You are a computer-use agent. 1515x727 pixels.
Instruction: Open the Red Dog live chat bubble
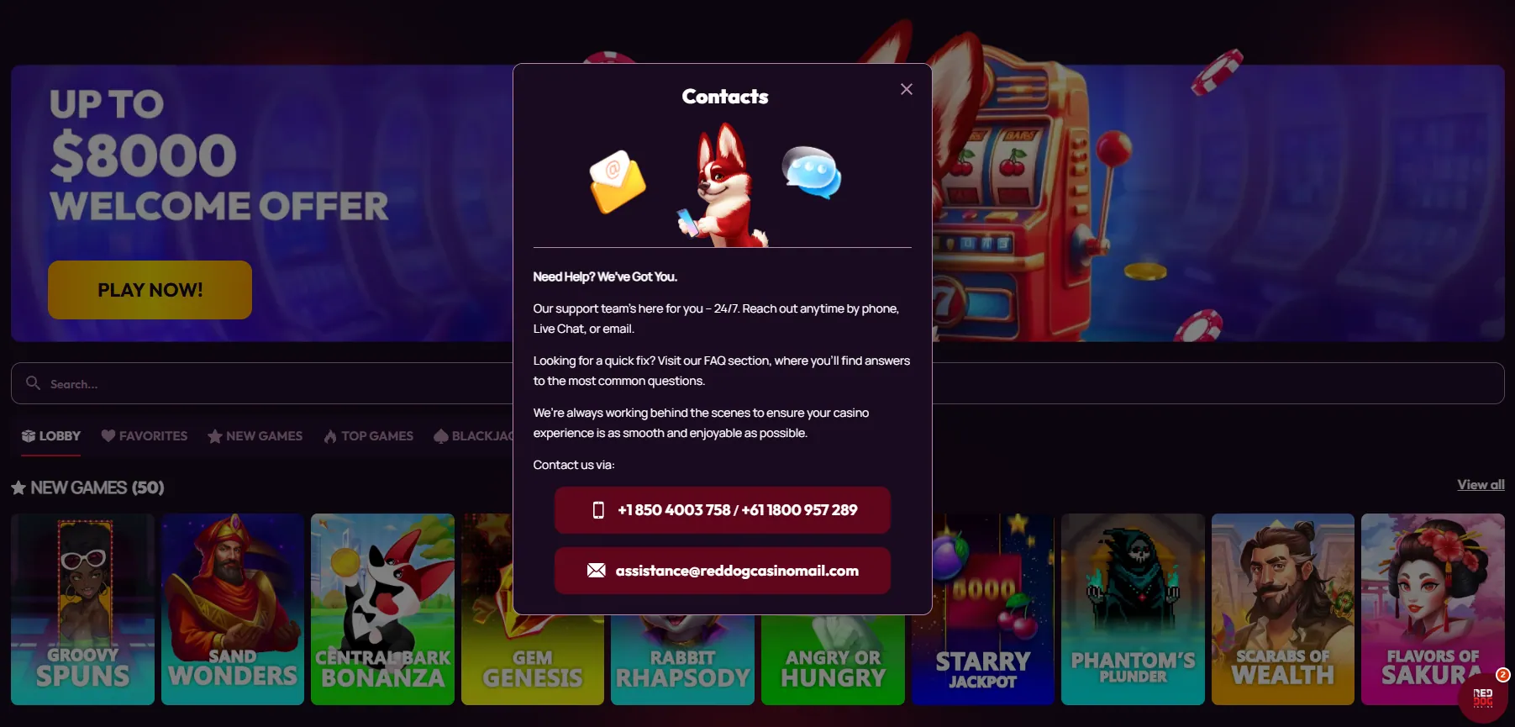coord(1483,697)
